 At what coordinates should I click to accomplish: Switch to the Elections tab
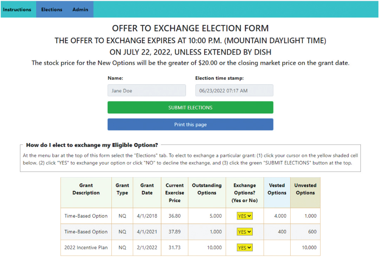click(52, 10)
